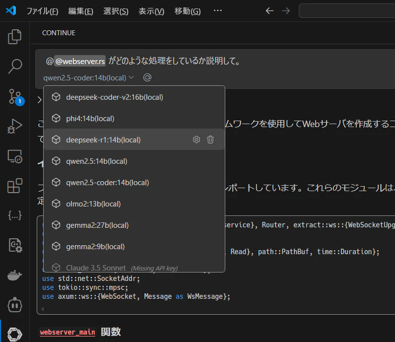Open settings gear for deepseek-r1:14b model
The width and height of the screenshot is (395, 342).
(196, 139)
